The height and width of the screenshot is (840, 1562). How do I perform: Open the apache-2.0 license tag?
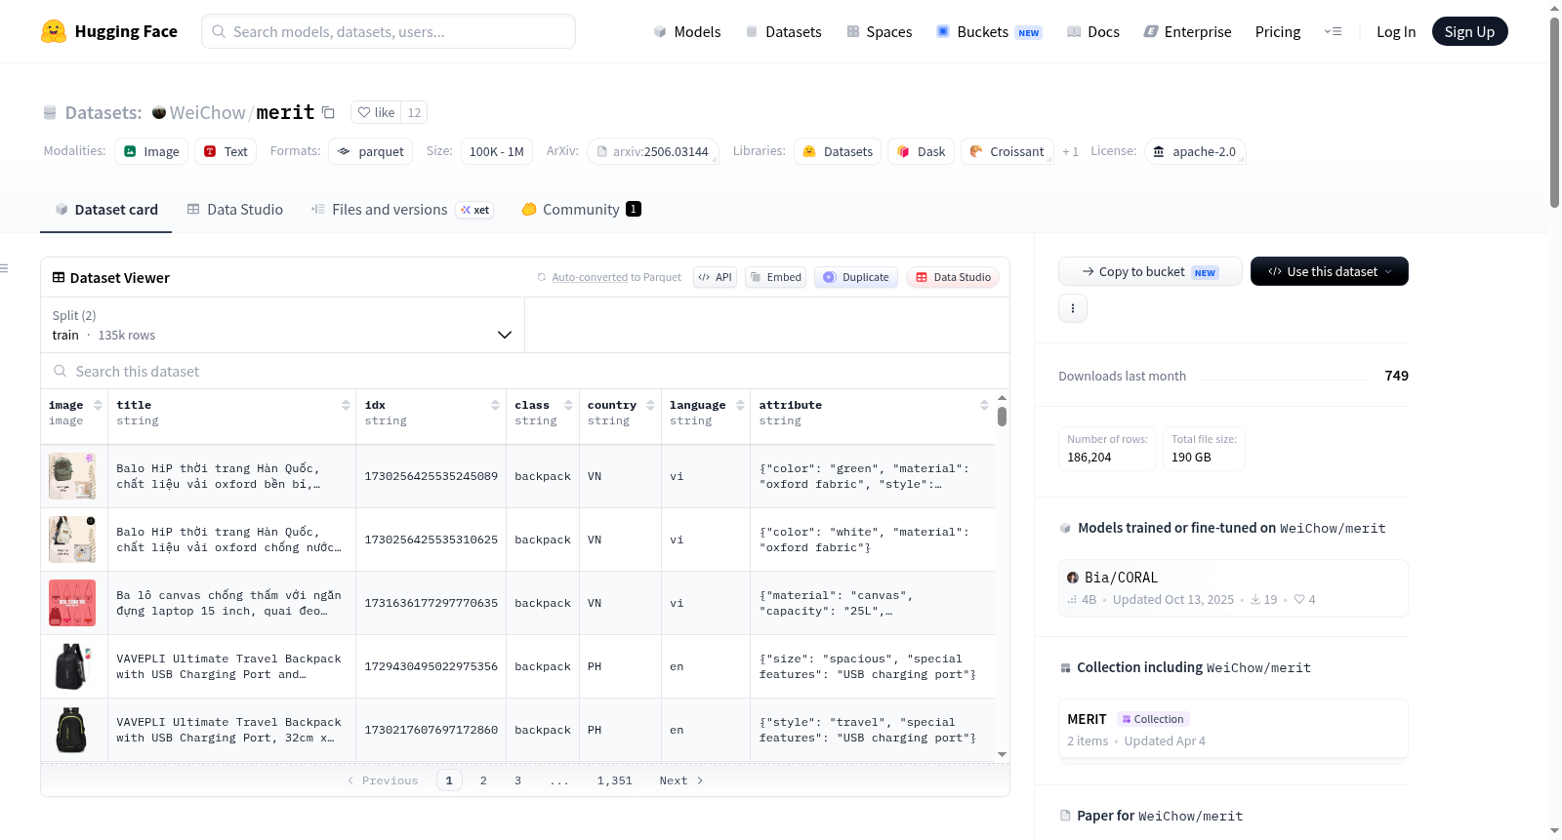[x=1195, y=151]
